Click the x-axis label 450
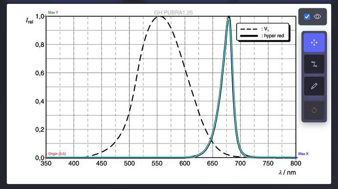The height and width of the screenshot is (189, 338). (x=101, y=164)
